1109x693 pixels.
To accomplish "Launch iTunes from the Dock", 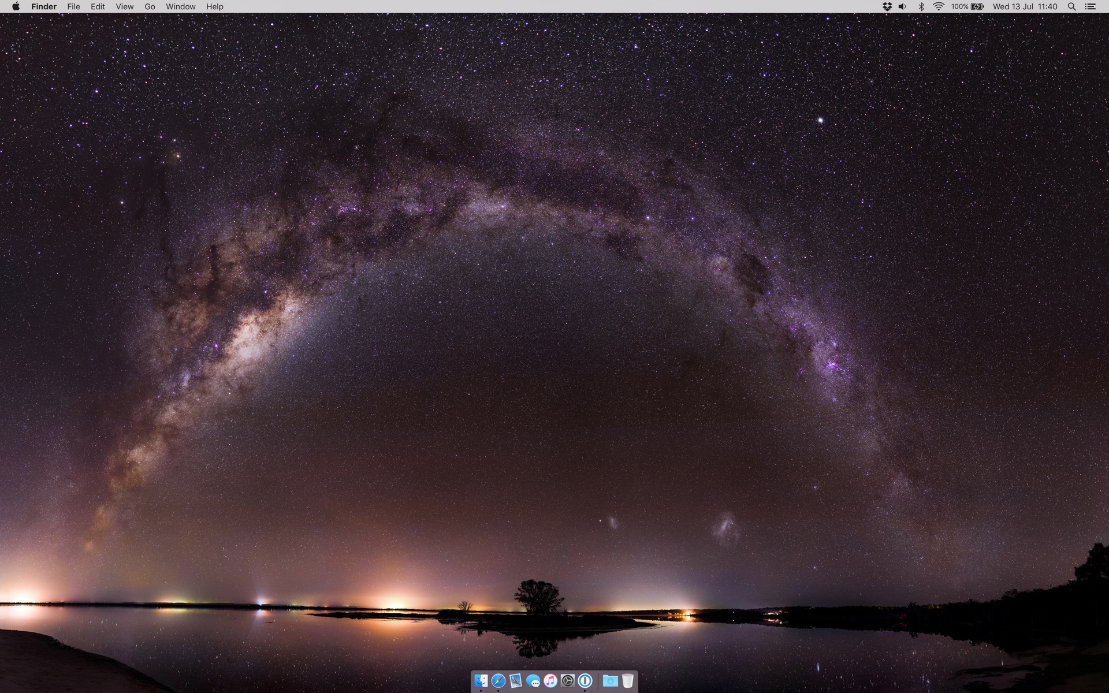I will [x=550, y=681].
